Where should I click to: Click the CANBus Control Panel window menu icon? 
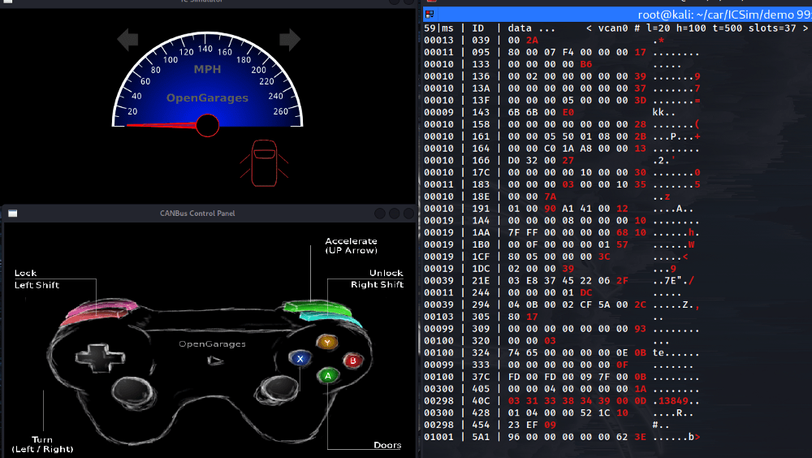pos(12,214)
